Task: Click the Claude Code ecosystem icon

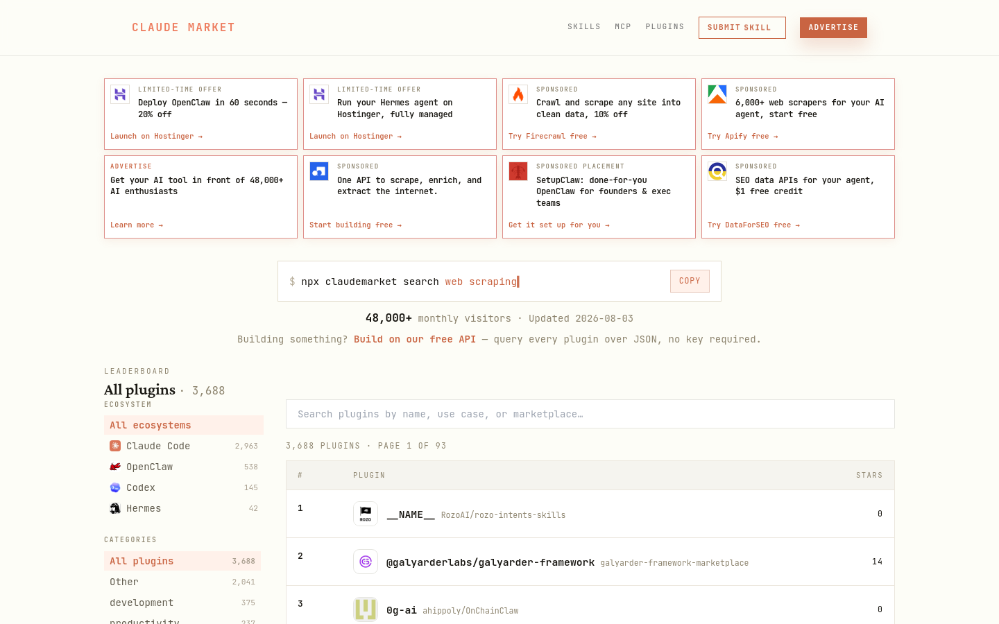Action: click(115, 446)
